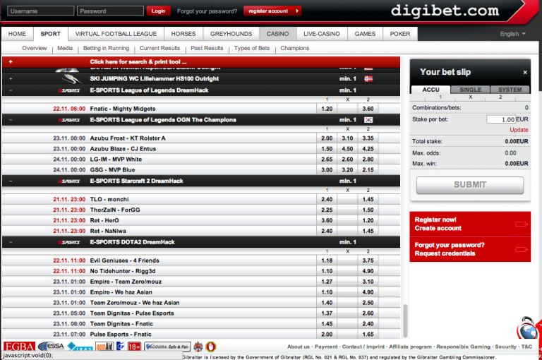Pick odds 1.65 for Pulse Esports - Fnatic

[x=368, y=335]
